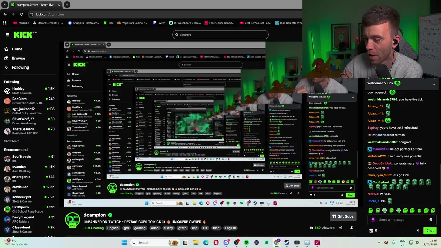Screen dimensions: 441x248
Task: Open androgenic recommended channel
Action: pyautogui.click(x=29, y=179)
